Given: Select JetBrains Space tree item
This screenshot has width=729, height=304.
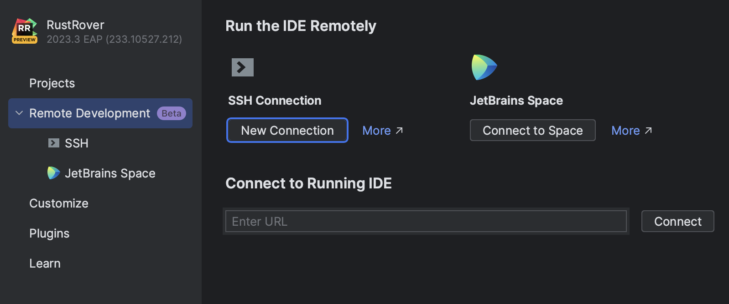Looking at the screenshot, I should (110, 173).
